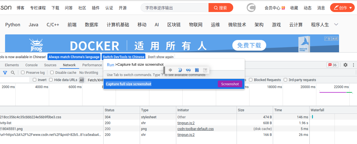Click the Time column header

coord(291,110)
